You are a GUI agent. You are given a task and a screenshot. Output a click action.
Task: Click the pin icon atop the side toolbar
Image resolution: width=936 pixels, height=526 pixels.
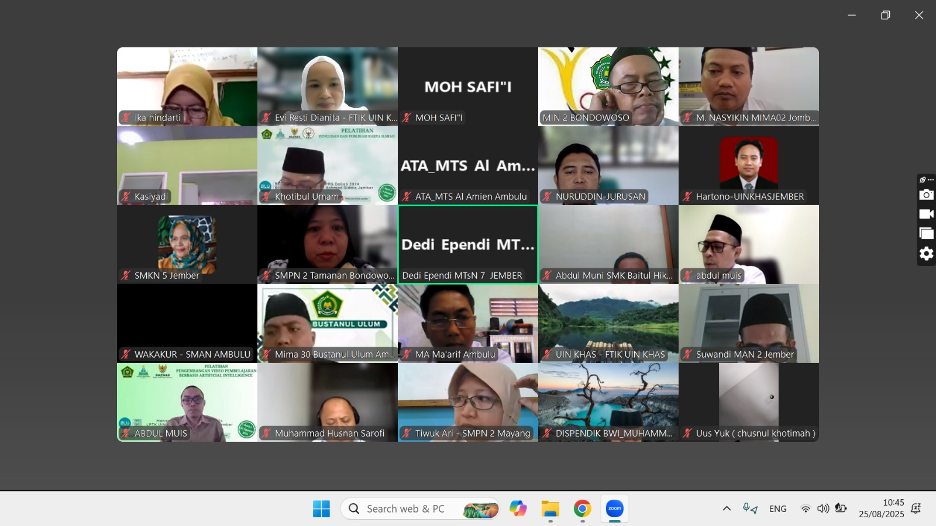click(923, 180)
